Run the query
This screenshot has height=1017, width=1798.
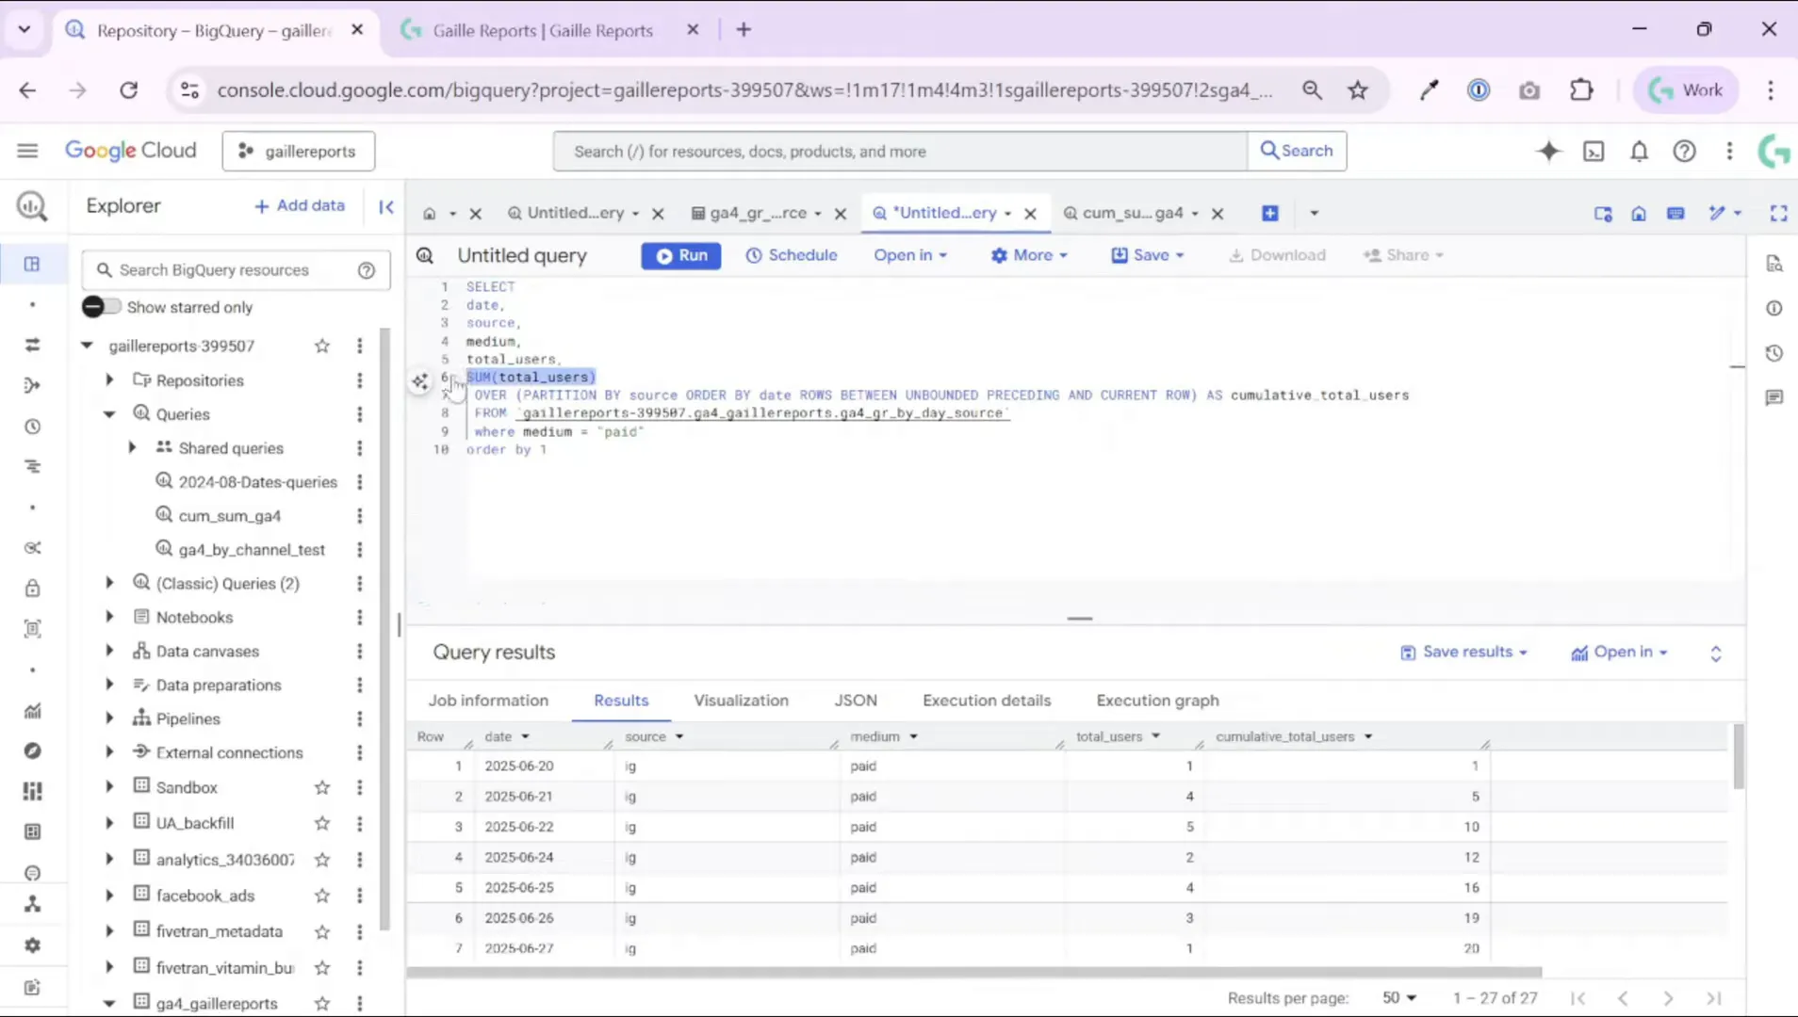click(x=680, y=255)
